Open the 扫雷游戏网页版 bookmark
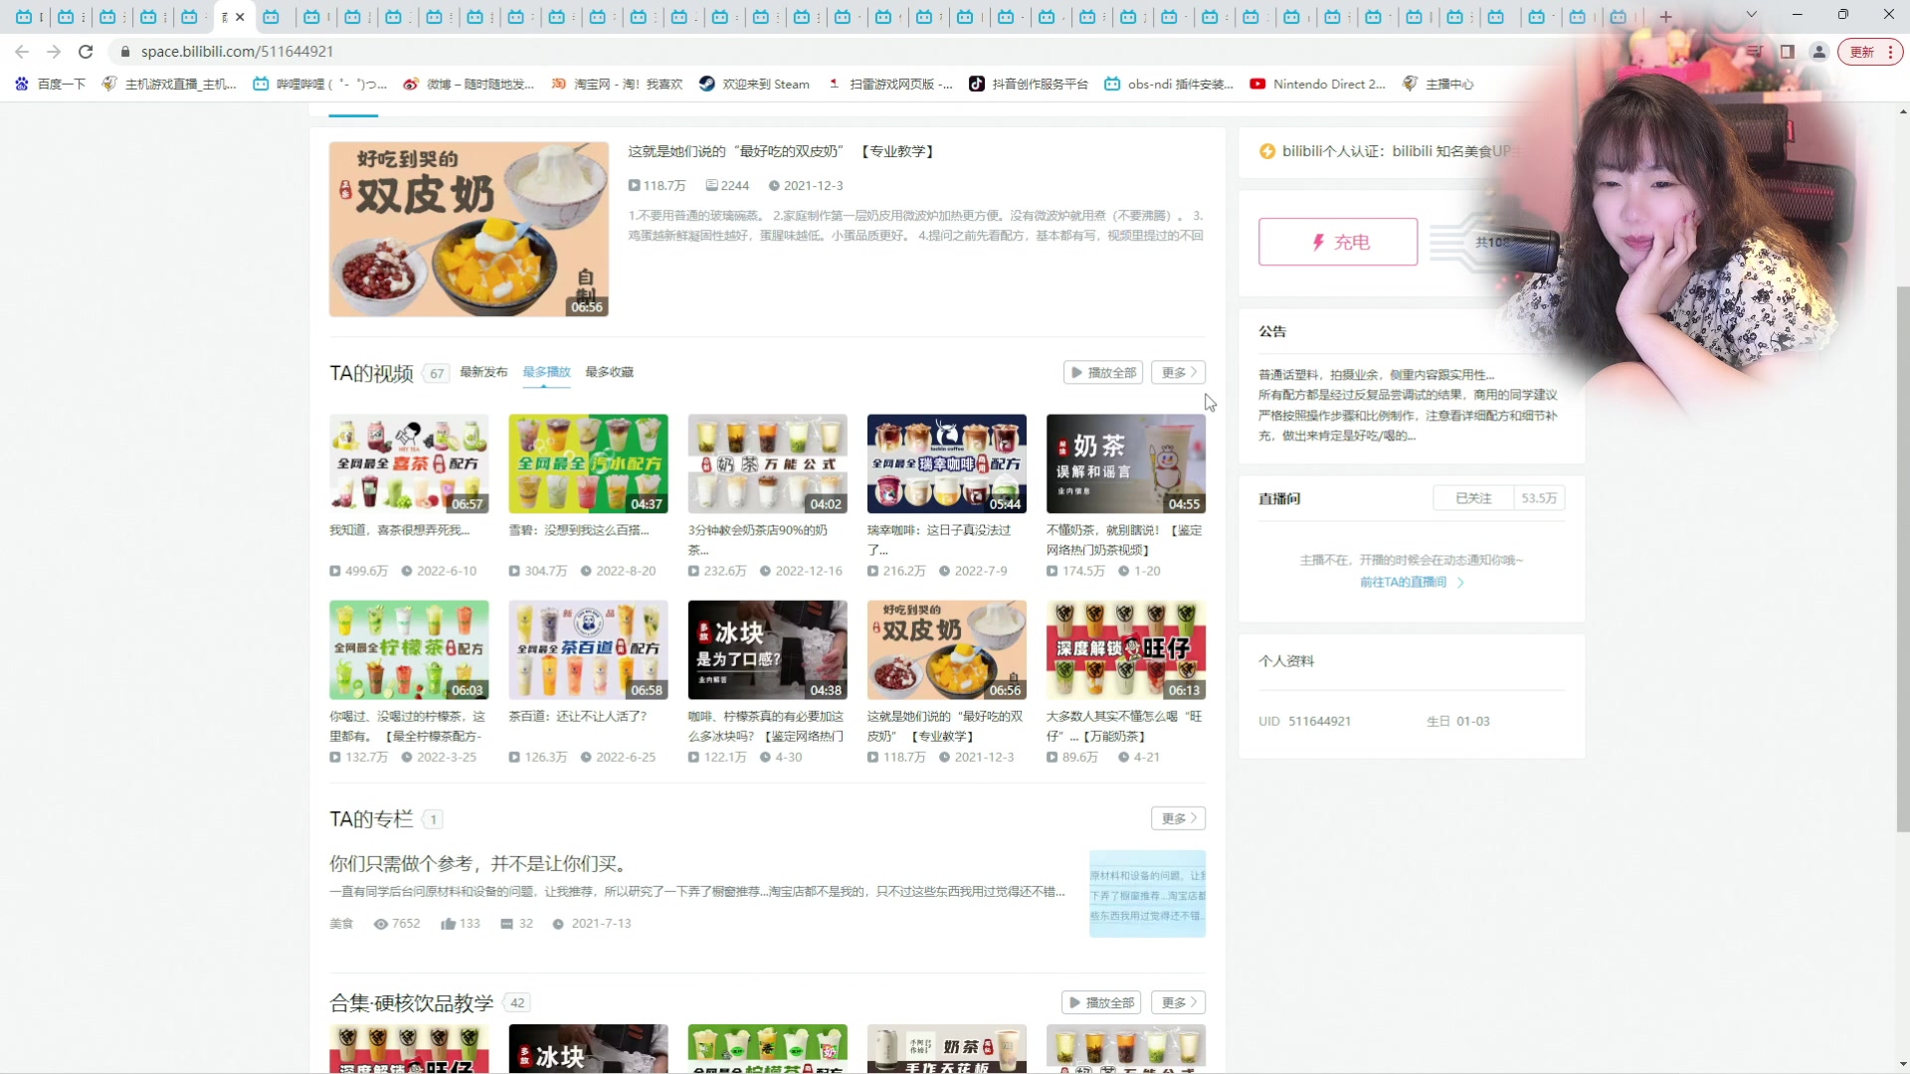Screen dimensions: 1910x1074 [889, 85]
